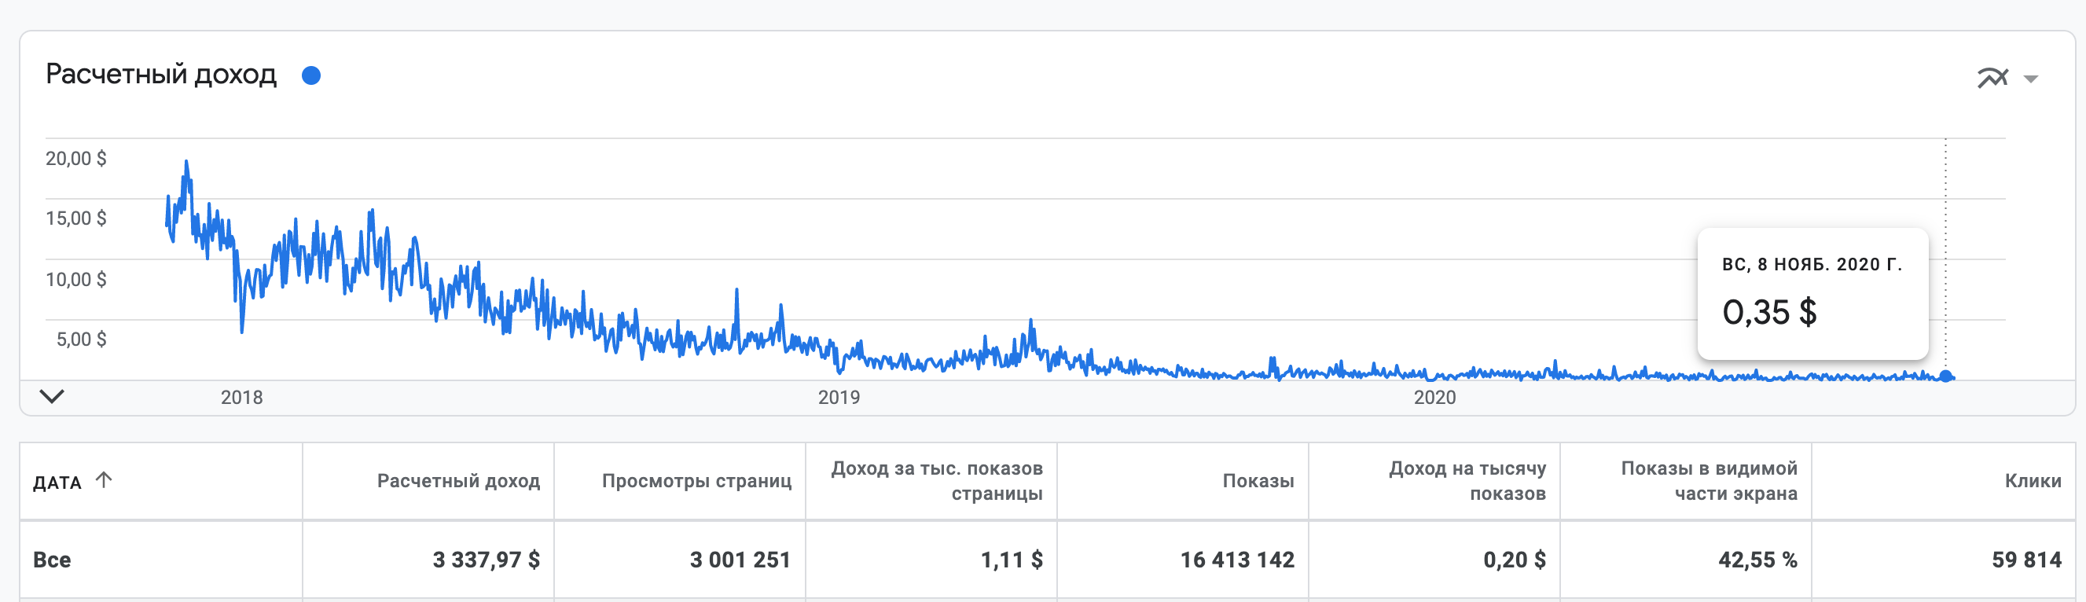Click the Показы column header
Screen dimensions: 2086x602
[1258, 480]
